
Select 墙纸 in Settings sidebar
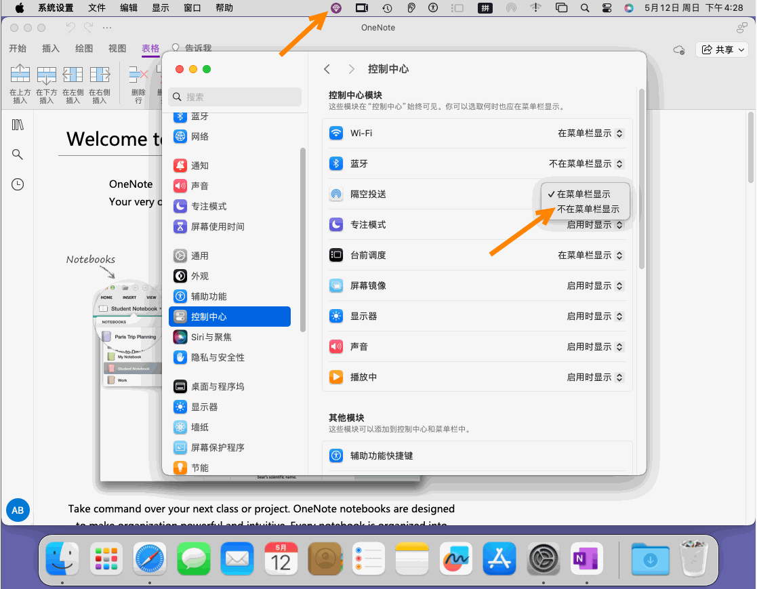pos(230,427)
